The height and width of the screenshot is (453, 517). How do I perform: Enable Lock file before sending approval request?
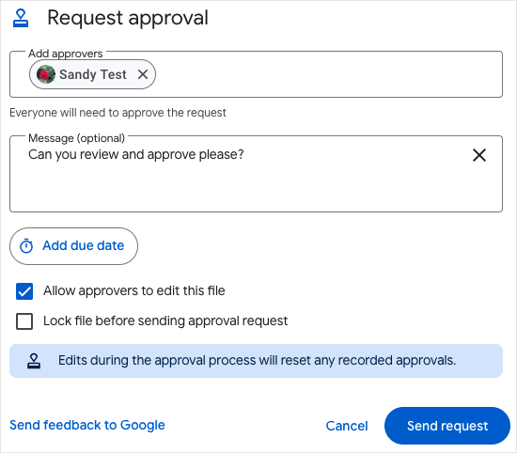[24, 321]
